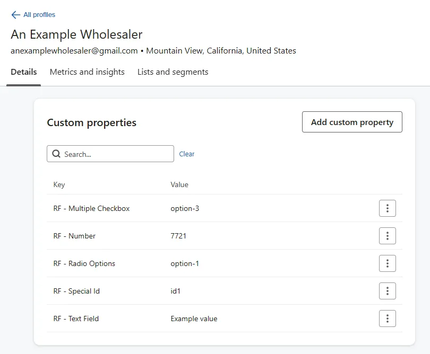Click the profile email anexamplewholesaler@gmail.com

click(74, 51)
